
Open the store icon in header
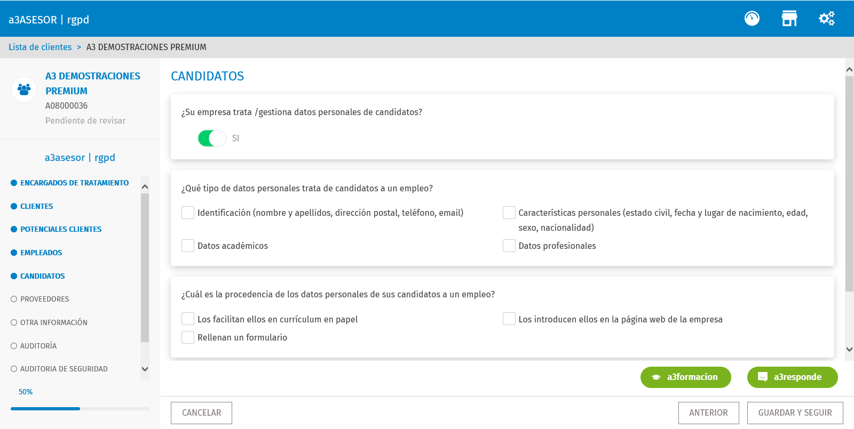click(x=789, y=19)
